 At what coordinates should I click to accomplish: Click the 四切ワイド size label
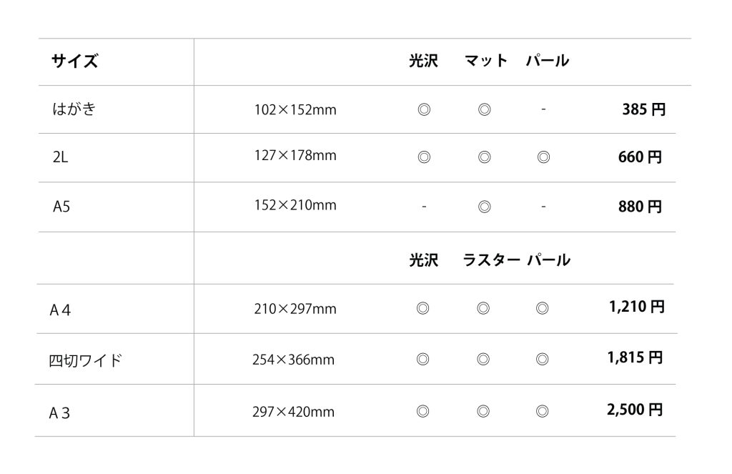pos(86,361)
